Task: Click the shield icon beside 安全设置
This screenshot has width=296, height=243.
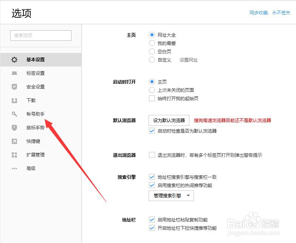Action: (14, 87)
